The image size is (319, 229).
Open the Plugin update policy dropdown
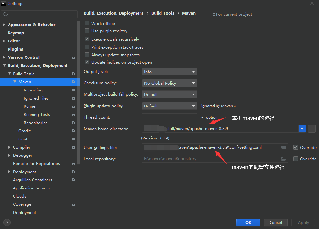click(169, 106)
